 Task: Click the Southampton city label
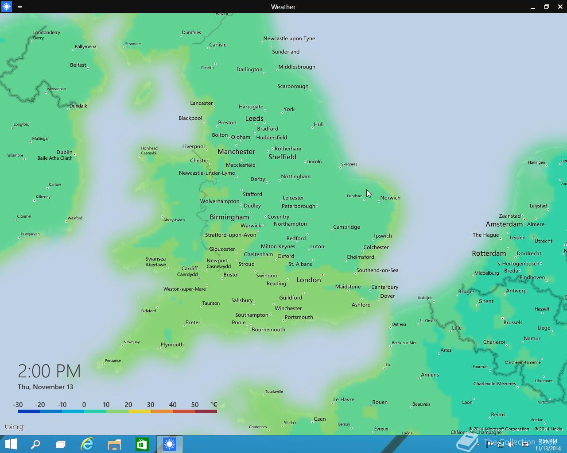(252, 315)
